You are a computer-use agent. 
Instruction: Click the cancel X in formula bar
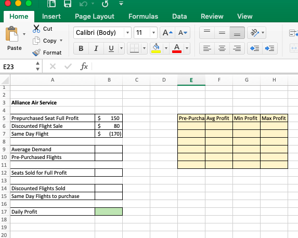(53, 67)
